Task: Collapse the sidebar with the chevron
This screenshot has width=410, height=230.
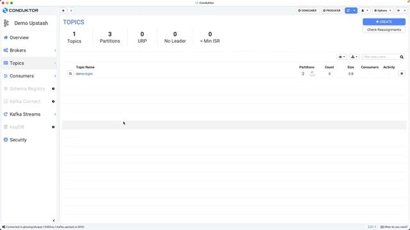Action: (54, 220)
